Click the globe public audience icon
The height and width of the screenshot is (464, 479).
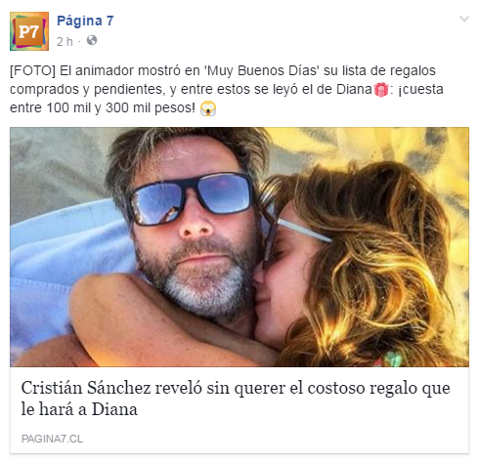point(92,40)
